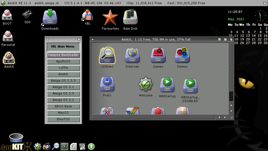This screenshot has width=268, height=151.
Task: Click the AmiKit window right scroll arrow
Action: 225,117
